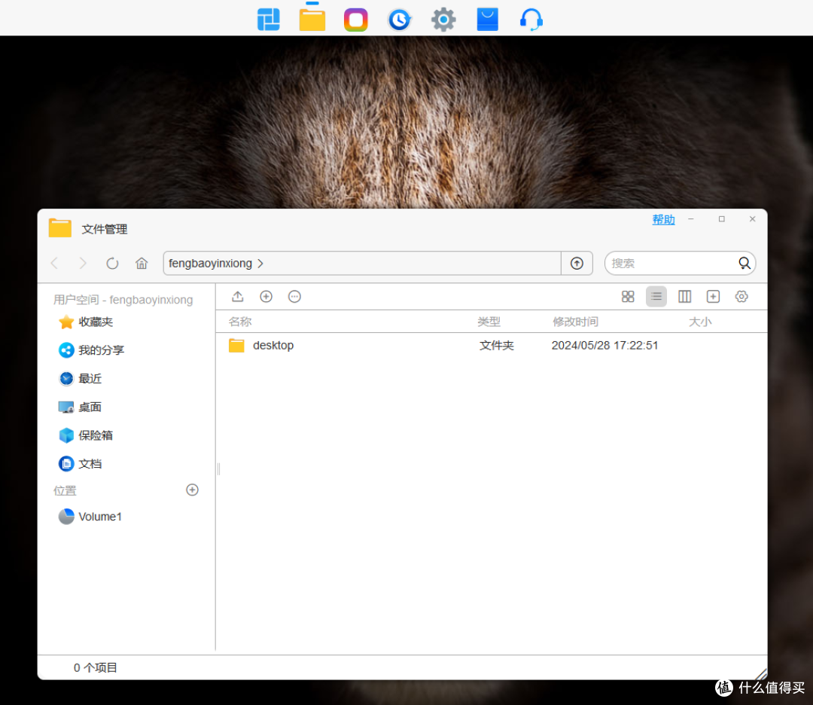Click the 文件夹 type cell
The height and width of the screenshot is (705, 813).
[497, 346]
